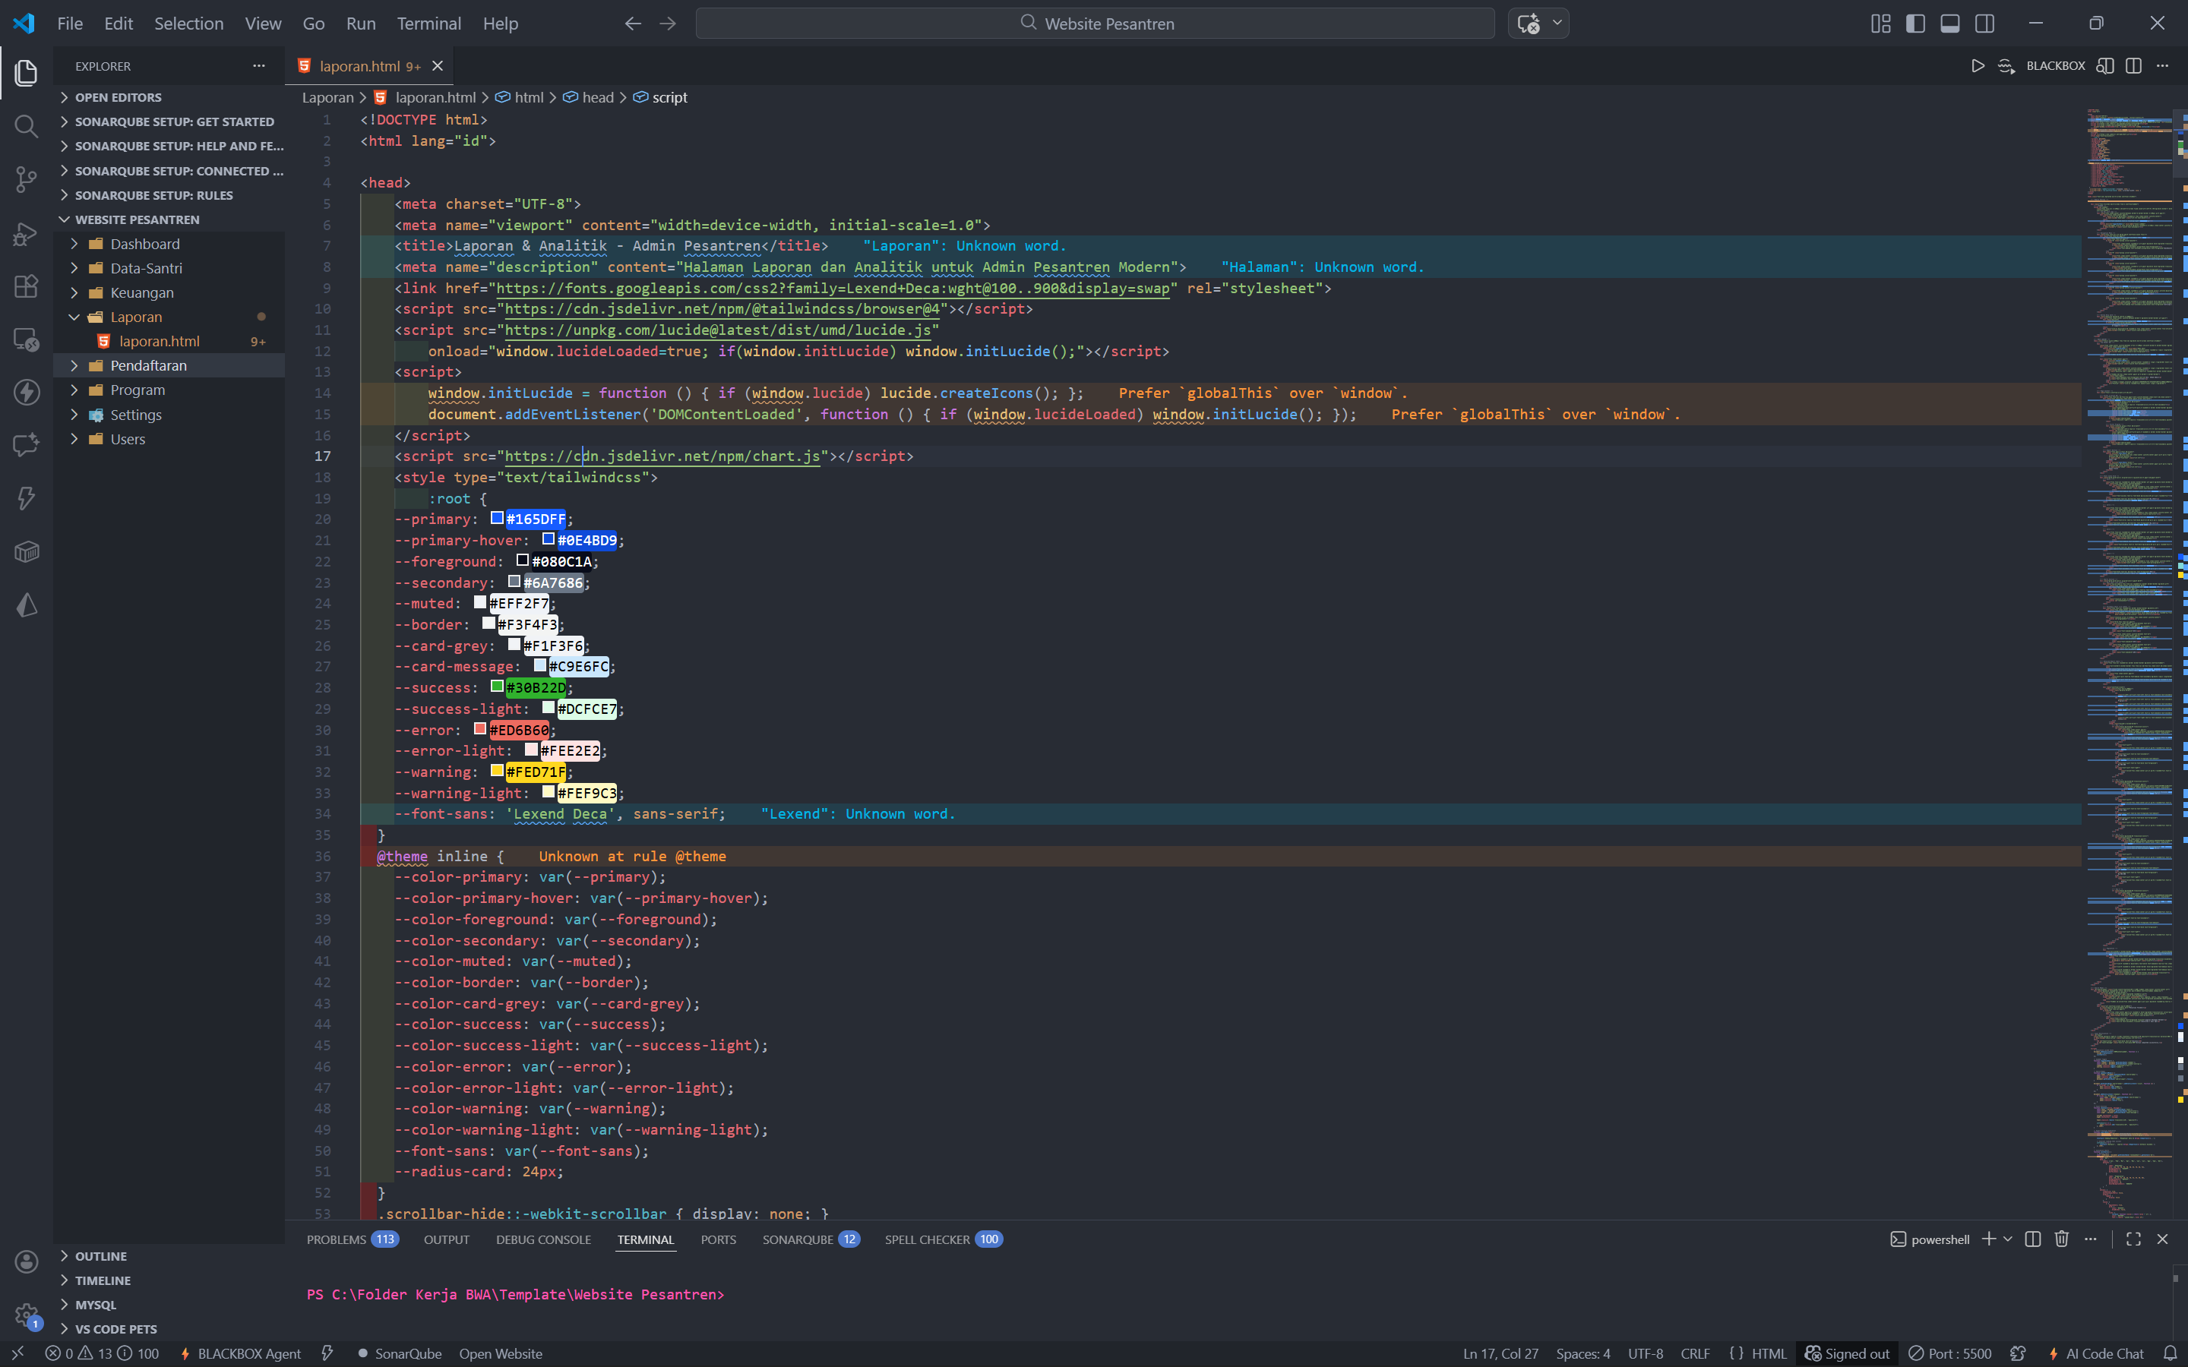Click the Website Pesantren search box
This screenshot has width=2188, height=1367.
click(1095, 24)
